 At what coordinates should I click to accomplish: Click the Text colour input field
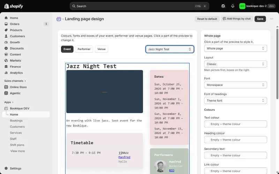point(235,124)
